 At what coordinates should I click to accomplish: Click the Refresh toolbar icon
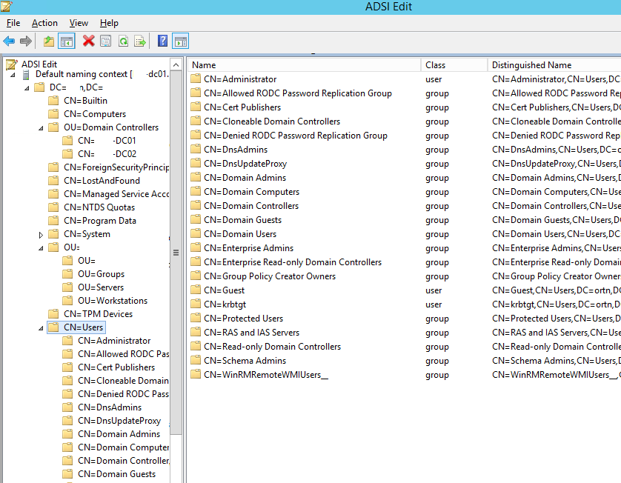click(x=123, y=41)
